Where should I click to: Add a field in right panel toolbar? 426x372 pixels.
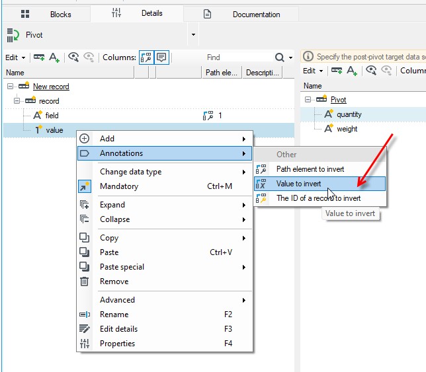point(352,71)
